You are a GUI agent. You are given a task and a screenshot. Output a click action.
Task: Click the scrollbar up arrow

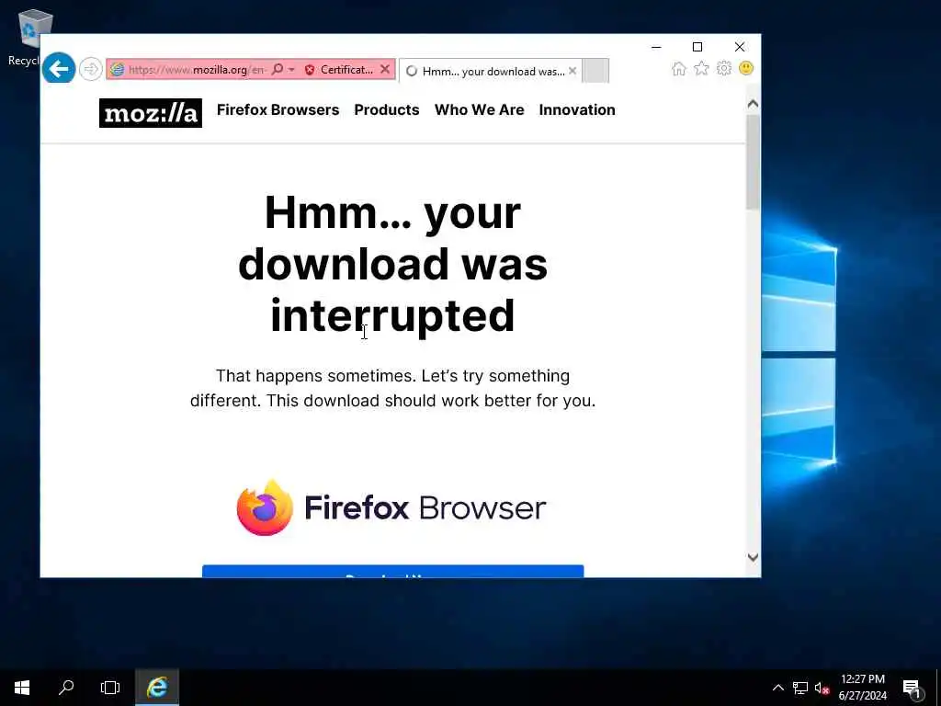753,104
